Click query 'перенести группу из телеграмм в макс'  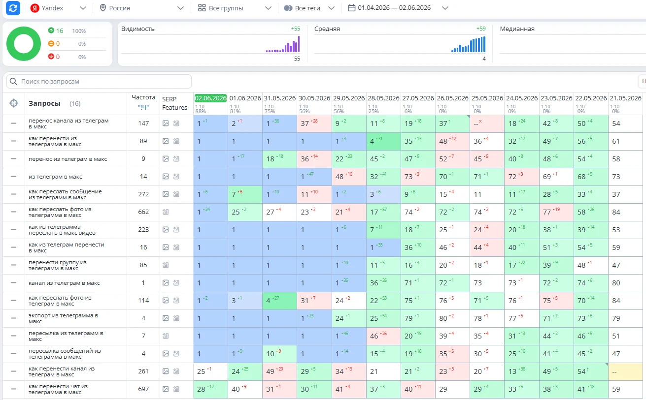pos(58,265)
